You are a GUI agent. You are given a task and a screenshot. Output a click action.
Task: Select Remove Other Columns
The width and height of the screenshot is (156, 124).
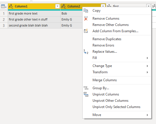(117, 25)
